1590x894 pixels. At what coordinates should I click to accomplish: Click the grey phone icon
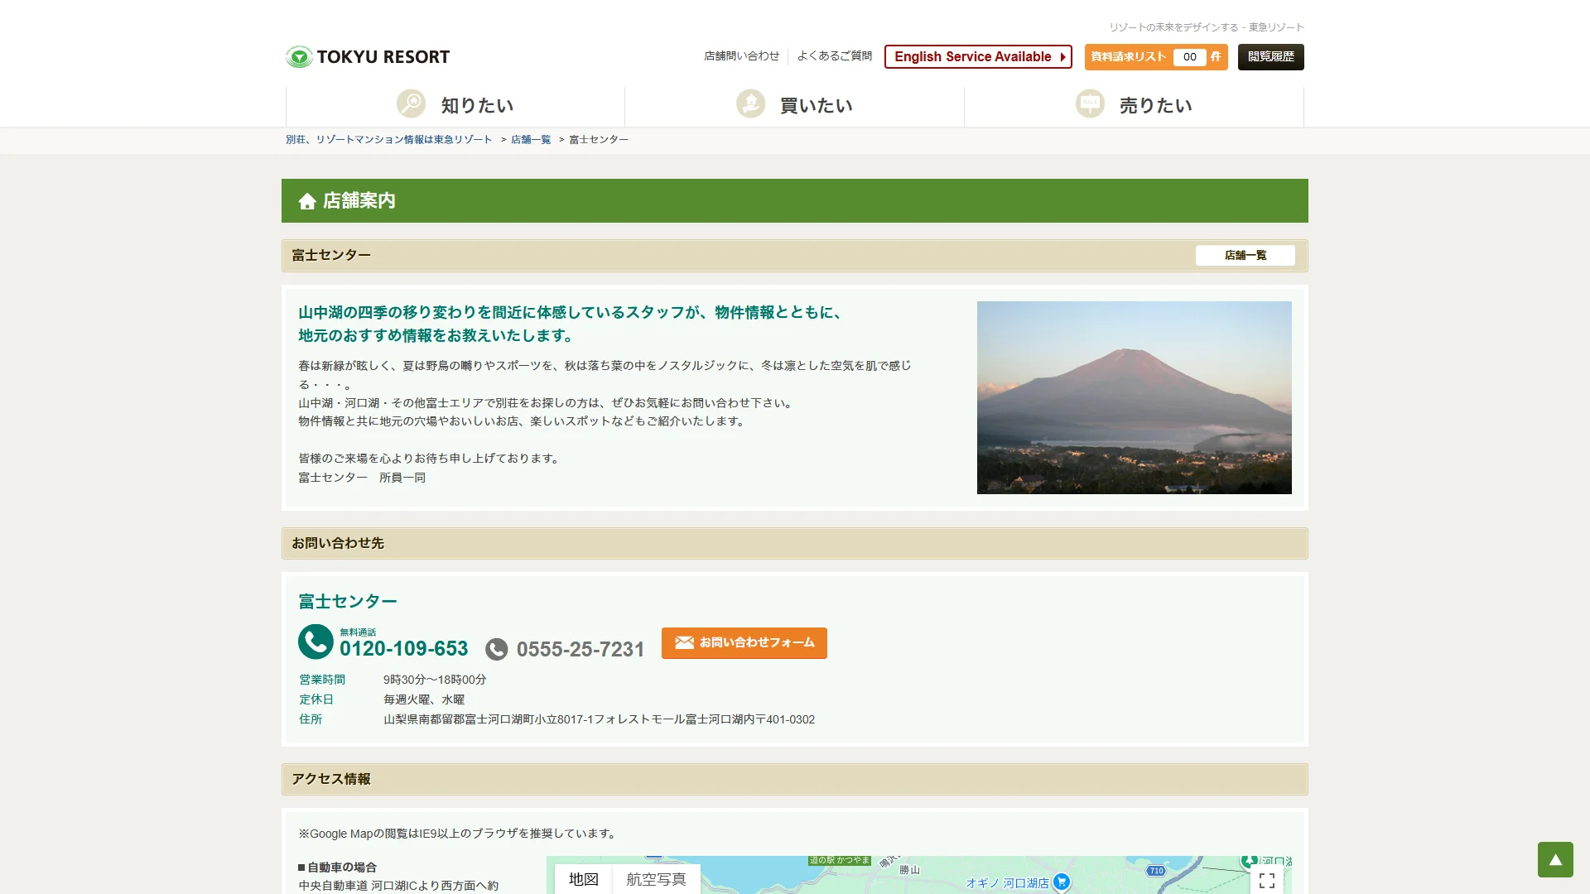(497, 649)
